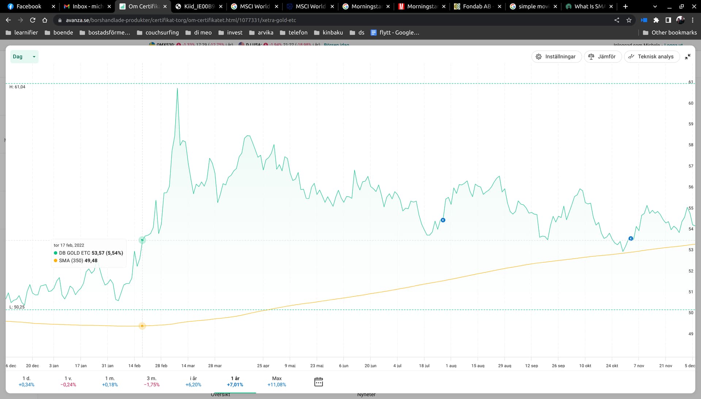This screenshot has height=399, width=701.
Task: Bookmark this page with star icon
Action: click(629, 20)
